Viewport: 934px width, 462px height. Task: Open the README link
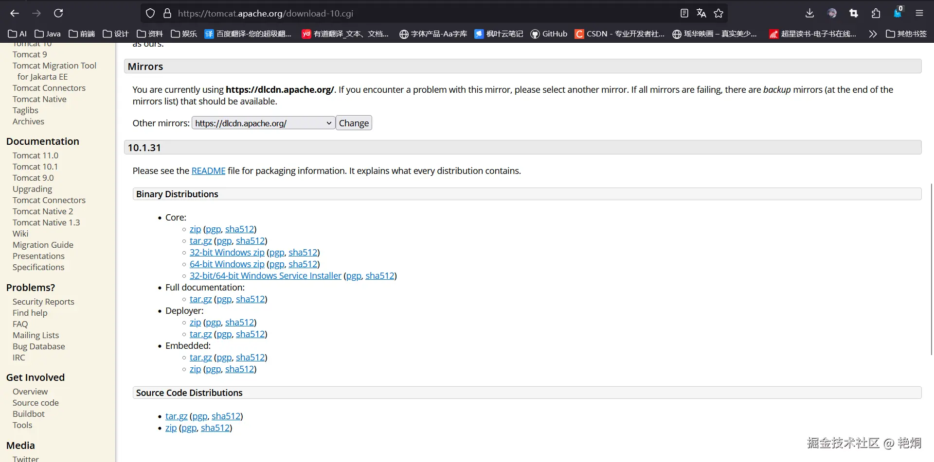[x=208, y=171]
